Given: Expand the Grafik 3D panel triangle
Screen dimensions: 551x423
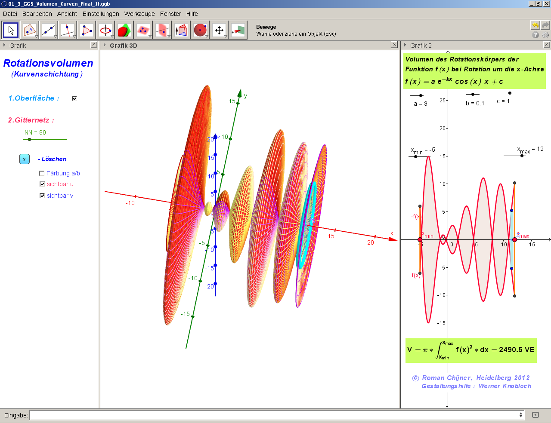Looking at the screenshot, I should (x=104, y=45).
